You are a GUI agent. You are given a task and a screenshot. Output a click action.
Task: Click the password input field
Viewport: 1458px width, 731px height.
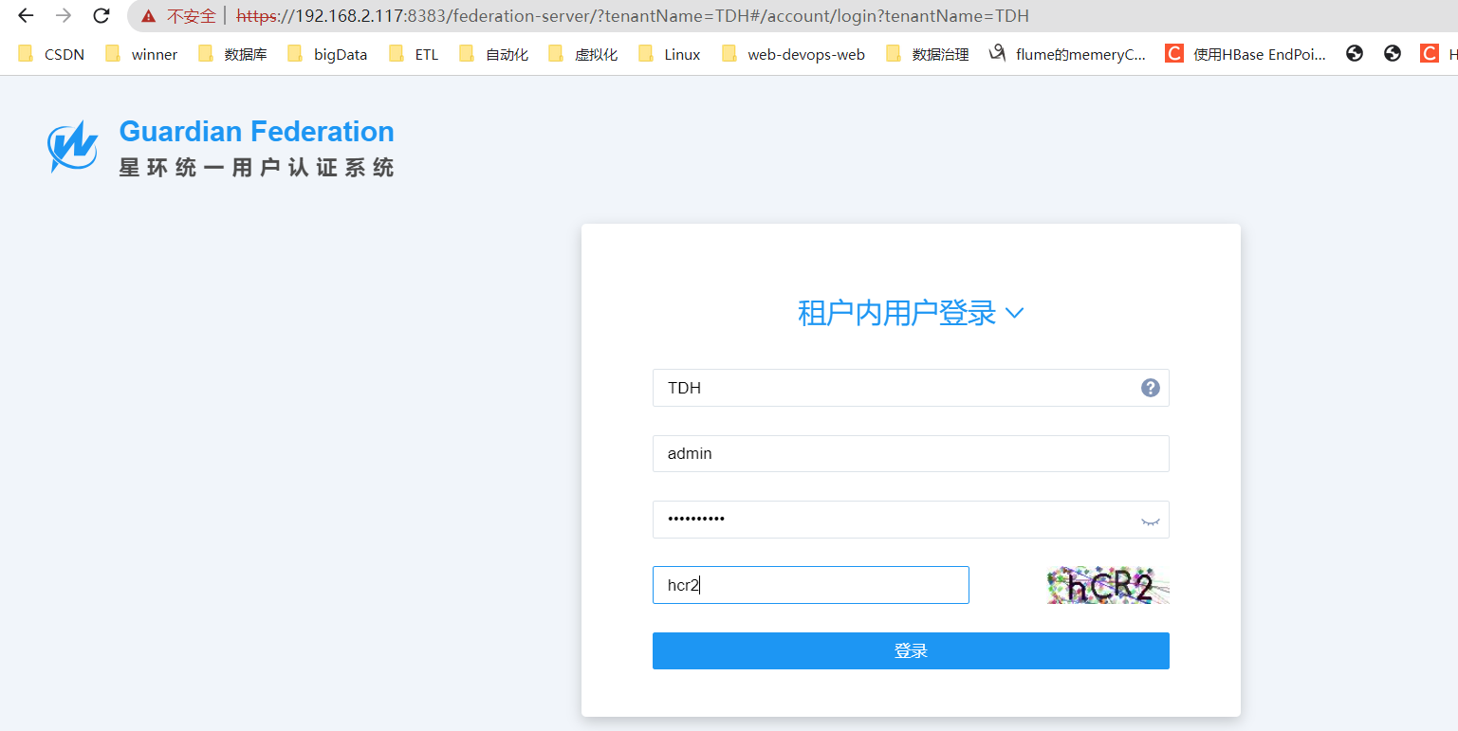[x=911, y=520]
